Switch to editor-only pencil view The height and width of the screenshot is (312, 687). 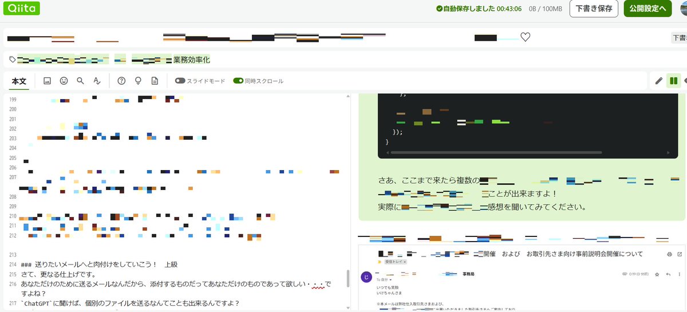[x=659, y=81]
